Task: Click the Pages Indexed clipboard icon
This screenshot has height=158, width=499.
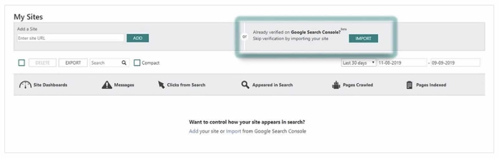Action: [409, 85]
